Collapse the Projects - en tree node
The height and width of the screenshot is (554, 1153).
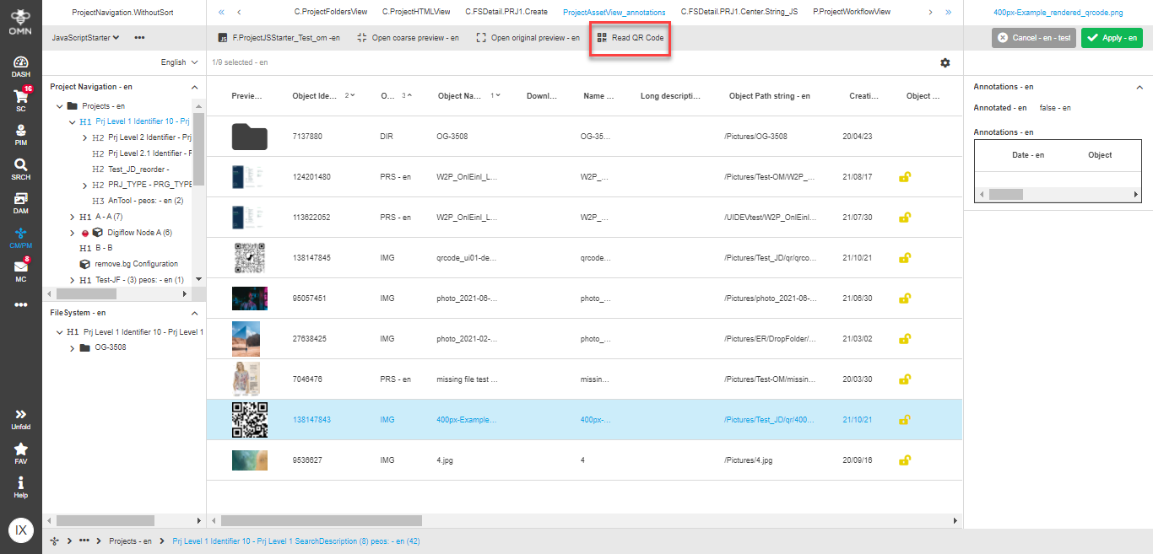click(60, 105)
